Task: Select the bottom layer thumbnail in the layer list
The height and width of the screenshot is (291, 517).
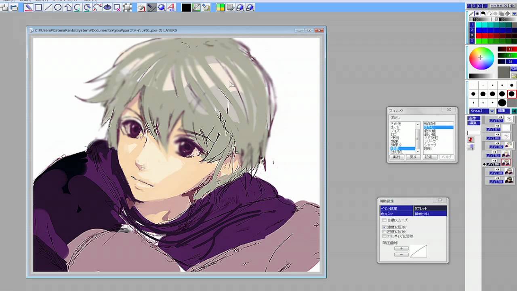Action: 509,180
